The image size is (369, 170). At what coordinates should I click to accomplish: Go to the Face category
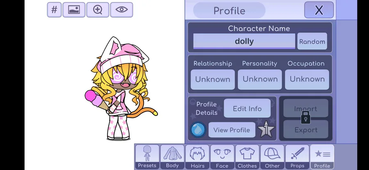pyautogui.click(x=222, y=157)
